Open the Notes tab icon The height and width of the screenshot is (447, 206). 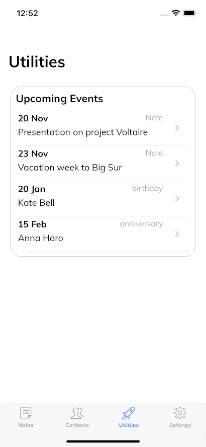pyautogui.click(x=26, y=413)
